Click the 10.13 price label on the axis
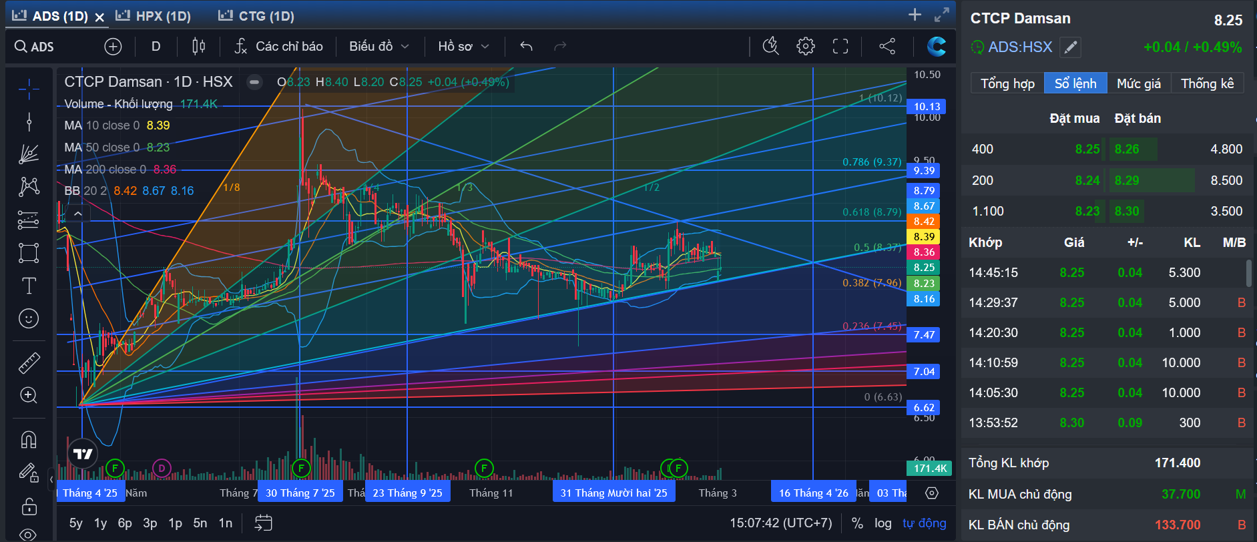The height and width of the screenshot is (542, 1257). (x=927, y=107)
